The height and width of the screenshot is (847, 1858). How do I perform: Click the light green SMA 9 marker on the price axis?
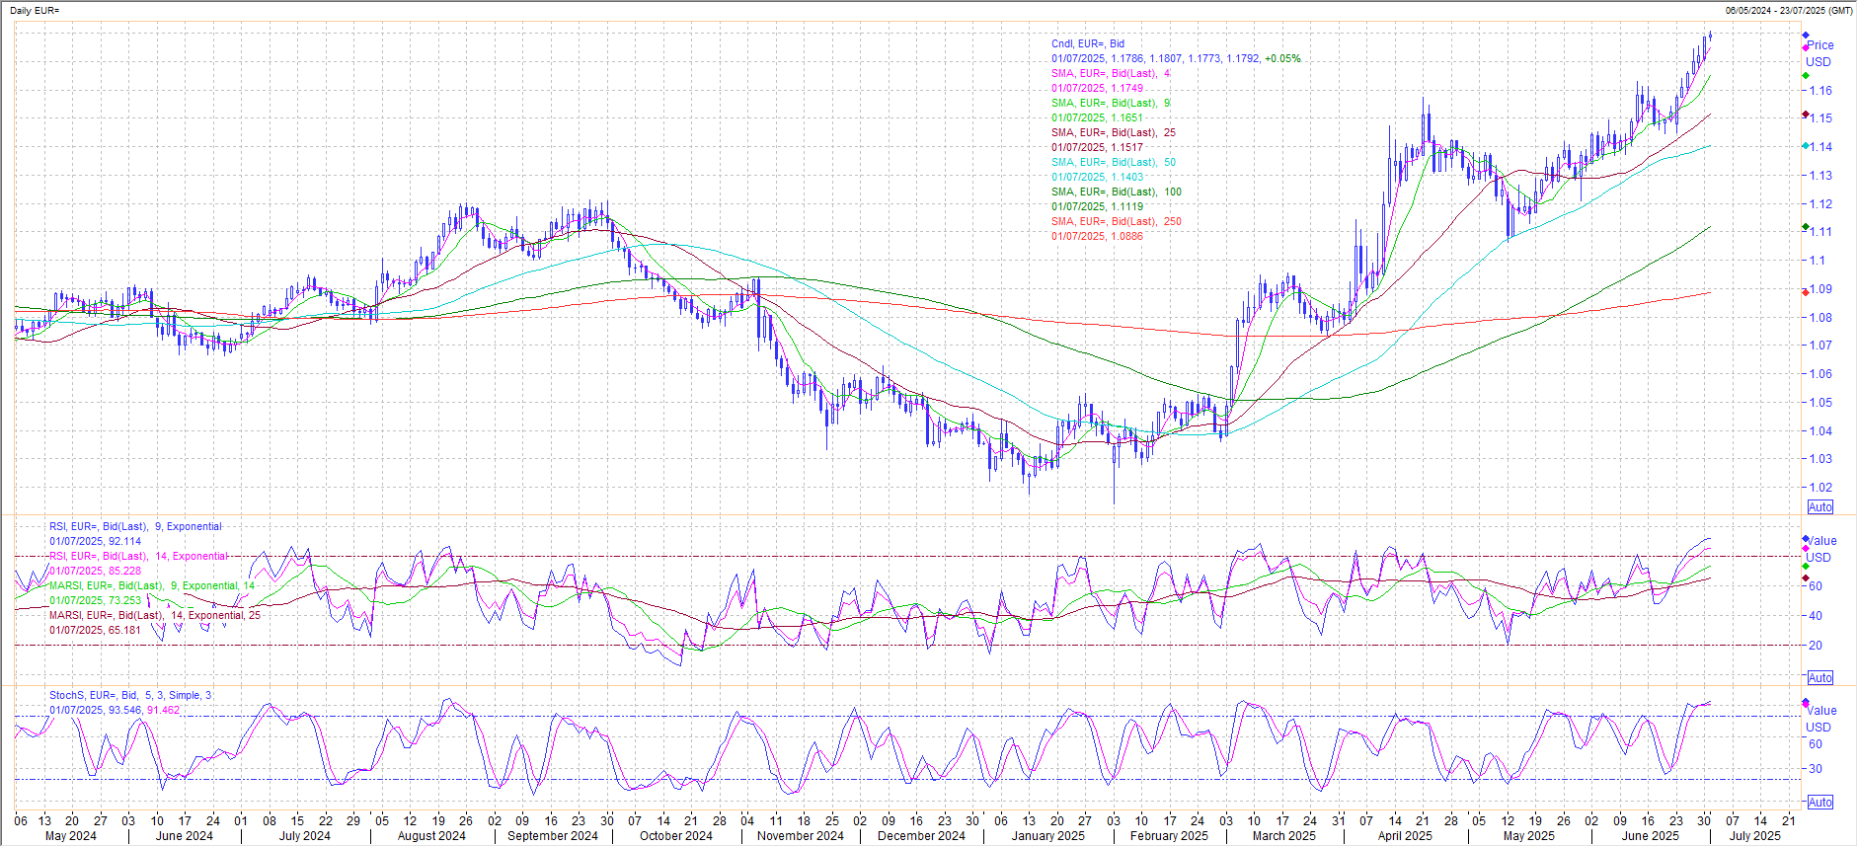(x=1806, y=76)
